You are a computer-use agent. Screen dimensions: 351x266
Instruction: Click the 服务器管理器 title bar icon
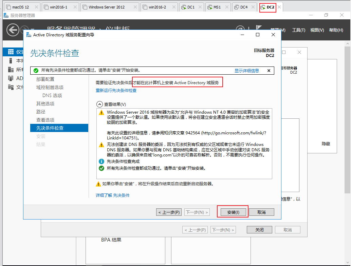6,15
